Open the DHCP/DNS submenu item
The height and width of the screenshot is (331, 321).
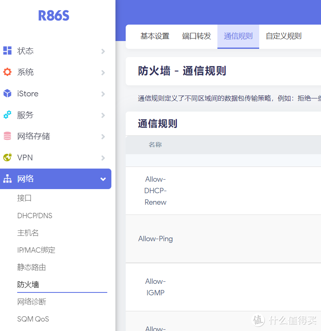(35, 215)
